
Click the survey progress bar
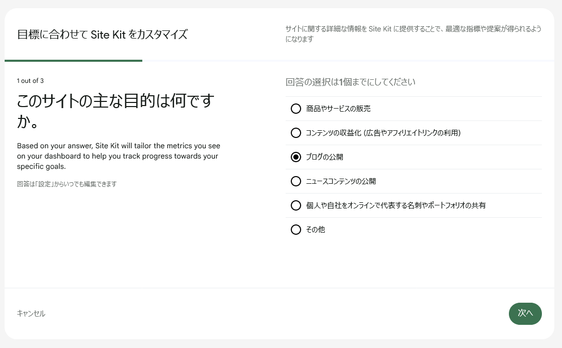tap(279, 61)
